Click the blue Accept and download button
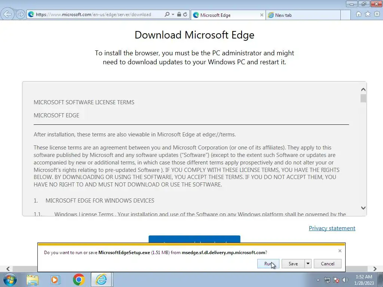Screen dimensions: 383x287 point(194,239)
